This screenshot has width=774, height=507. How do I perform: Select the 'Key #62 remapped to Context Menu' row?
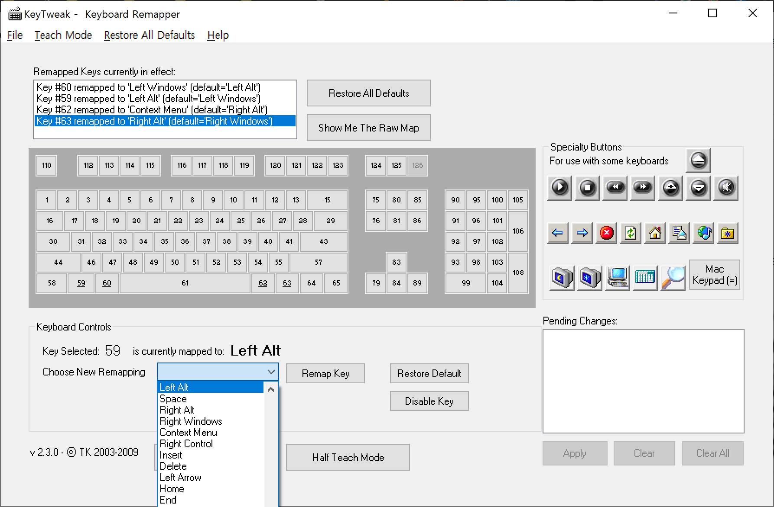click(x=165, y=109)
